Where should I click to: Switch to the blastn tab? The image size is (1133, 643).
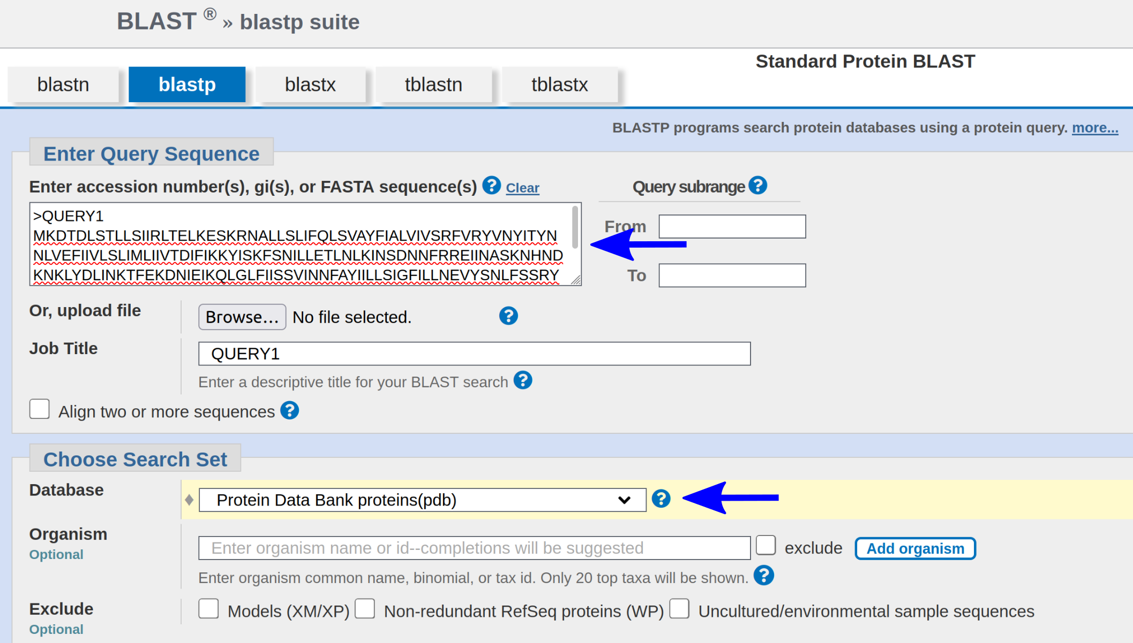(x=63, y=85)
